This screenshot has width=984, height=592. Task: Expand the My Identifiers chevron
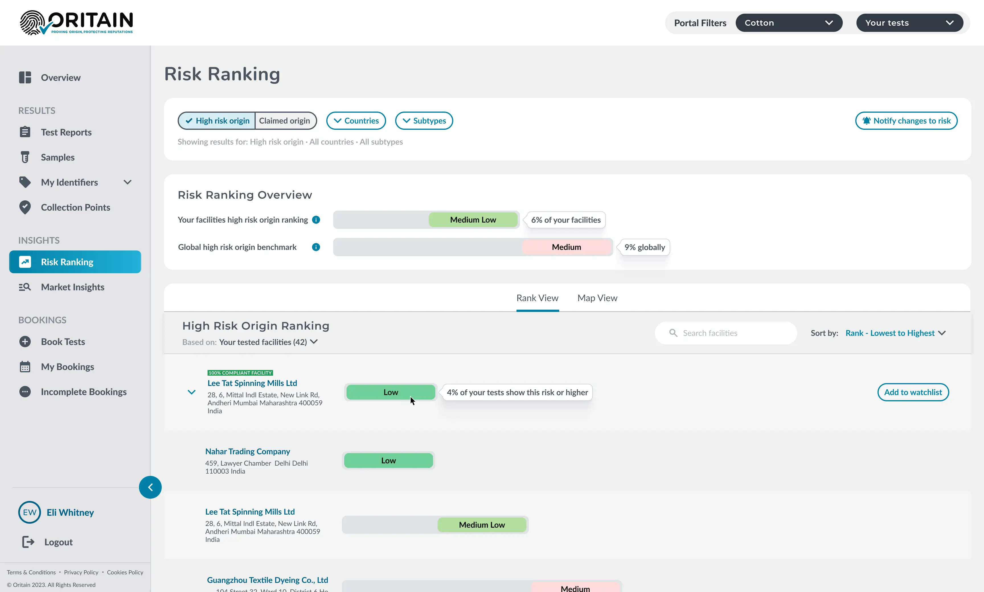pyautogui.click(x=127, y=182)
